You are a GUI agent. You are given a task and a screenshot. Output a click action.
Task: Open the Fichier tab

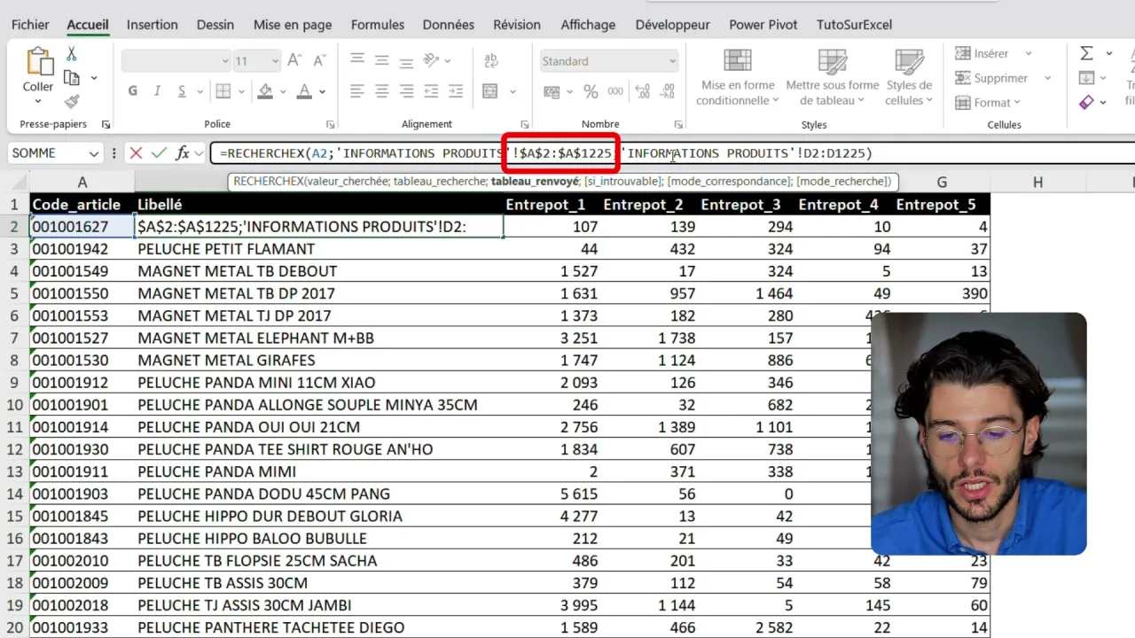pos(30,25)
